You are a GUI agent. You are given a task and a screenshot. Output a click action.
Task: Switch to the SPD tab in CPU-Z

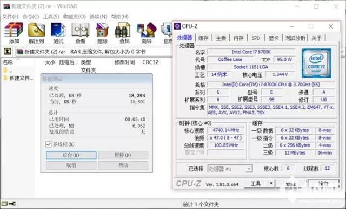[256, 38]
